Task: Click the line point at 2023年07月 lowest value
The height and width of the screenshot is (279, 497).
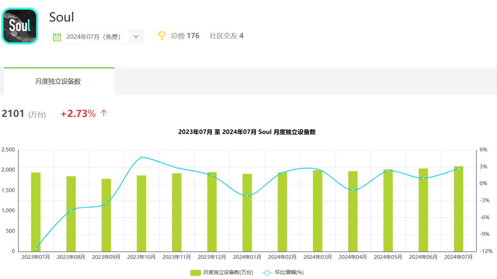Action: 36,249
